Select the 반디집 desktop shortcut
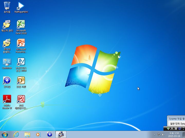This screenshot has height=138, width=185. click(x=7, y=82)
